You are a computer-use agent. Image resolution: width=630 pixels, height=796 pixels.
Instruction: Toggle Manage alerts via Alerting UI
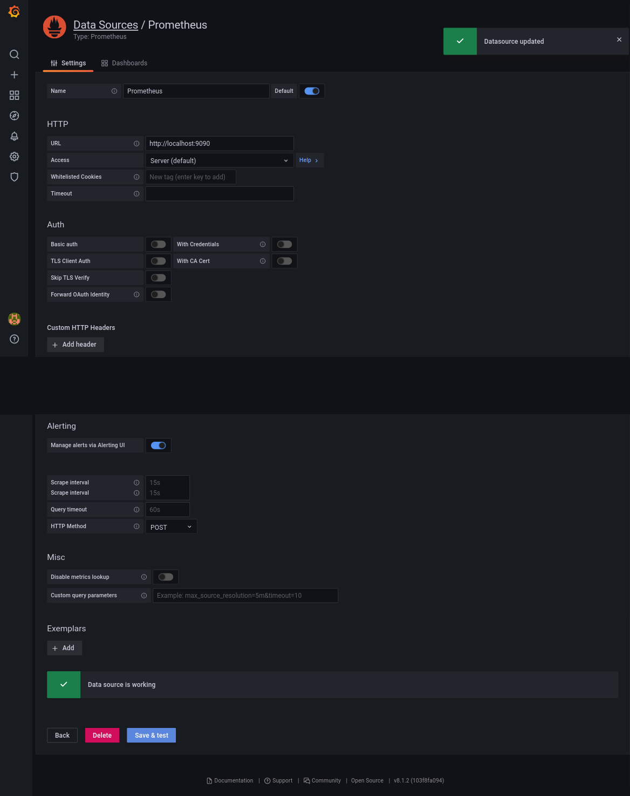click(x=159, y=446)
